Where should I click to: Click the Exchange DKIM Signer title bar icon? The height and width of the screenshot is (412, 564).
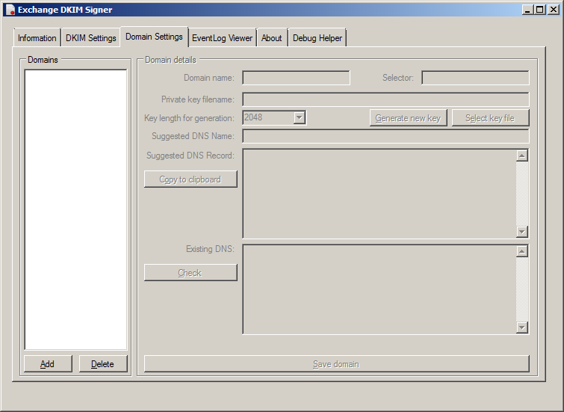[x=10, y=10]
